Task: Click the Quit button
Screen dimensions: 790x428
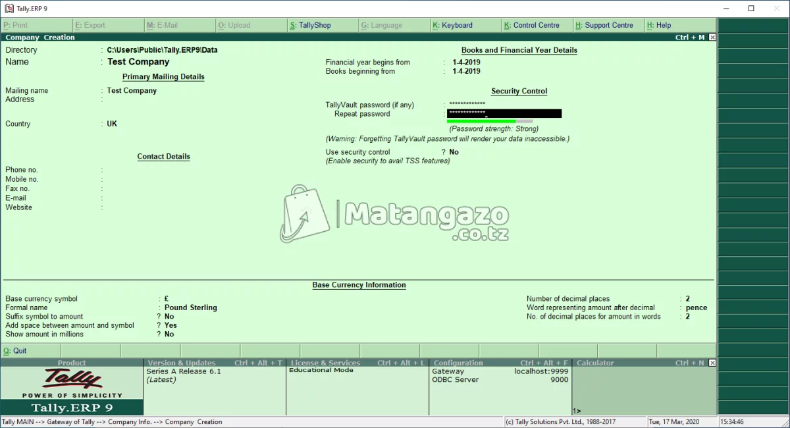Action: tap(18, 350)
